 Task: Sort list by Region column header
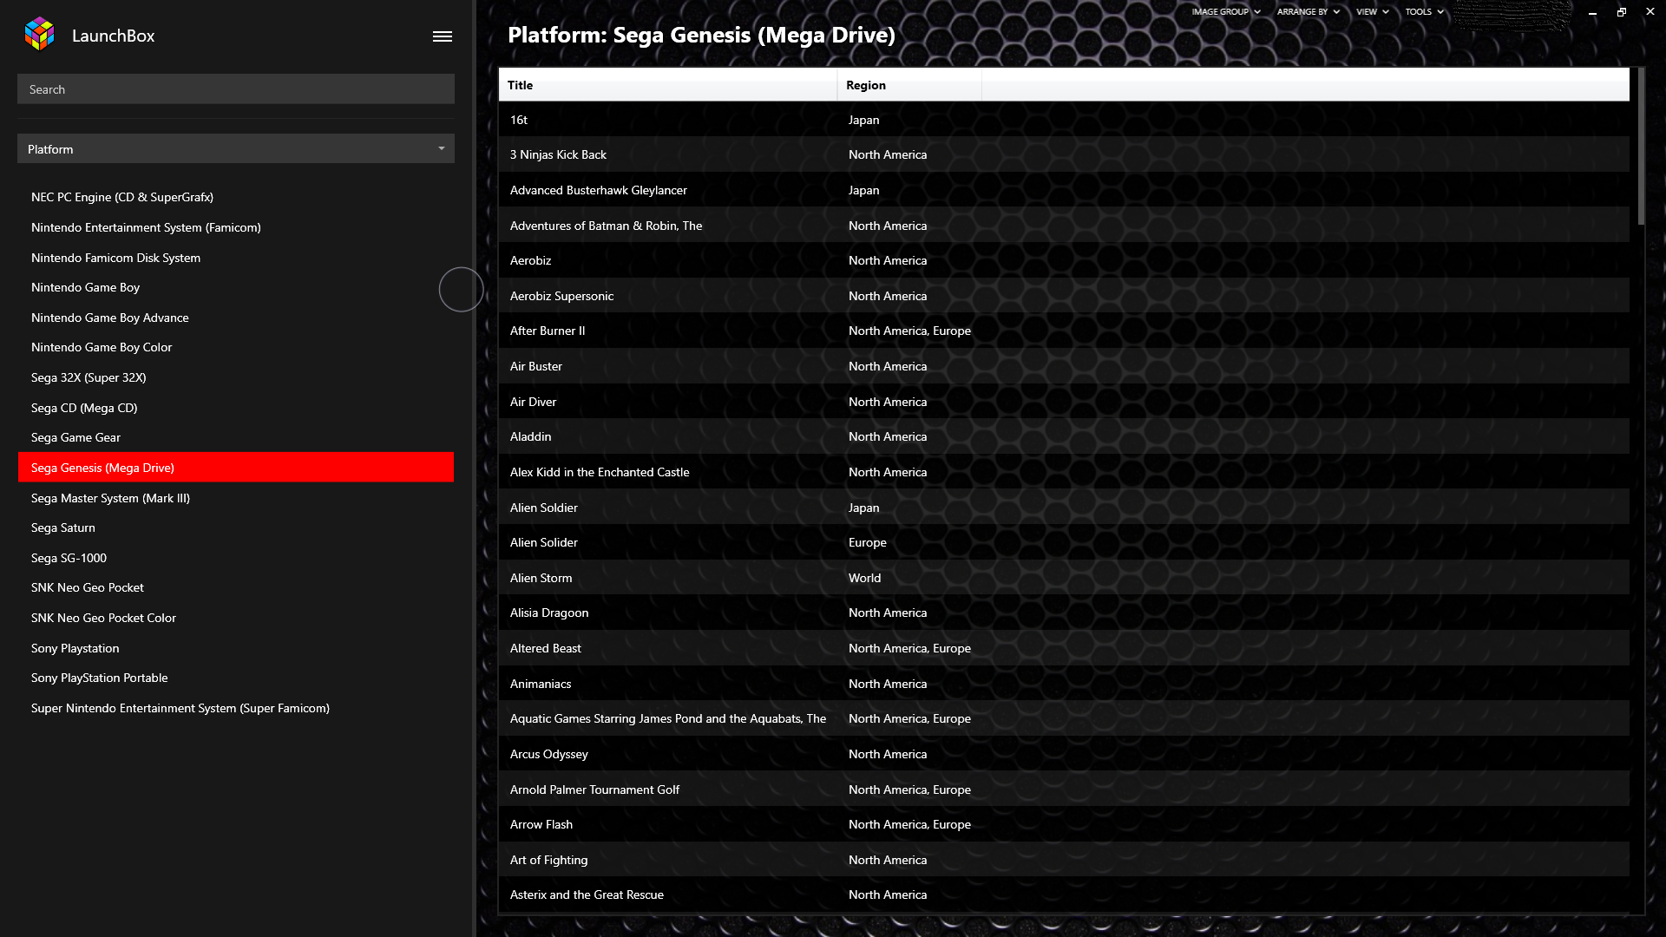908,85
